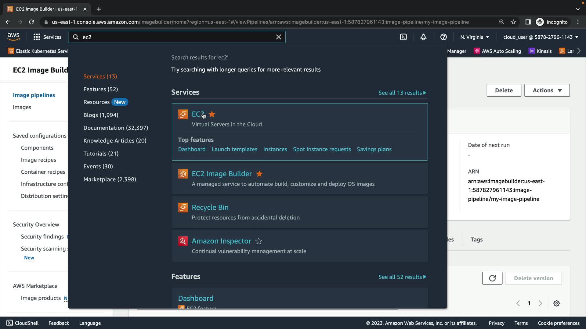Screen dimensions: 586x329
Task: Open the notifications bell icon
Action: pos(423,37)
